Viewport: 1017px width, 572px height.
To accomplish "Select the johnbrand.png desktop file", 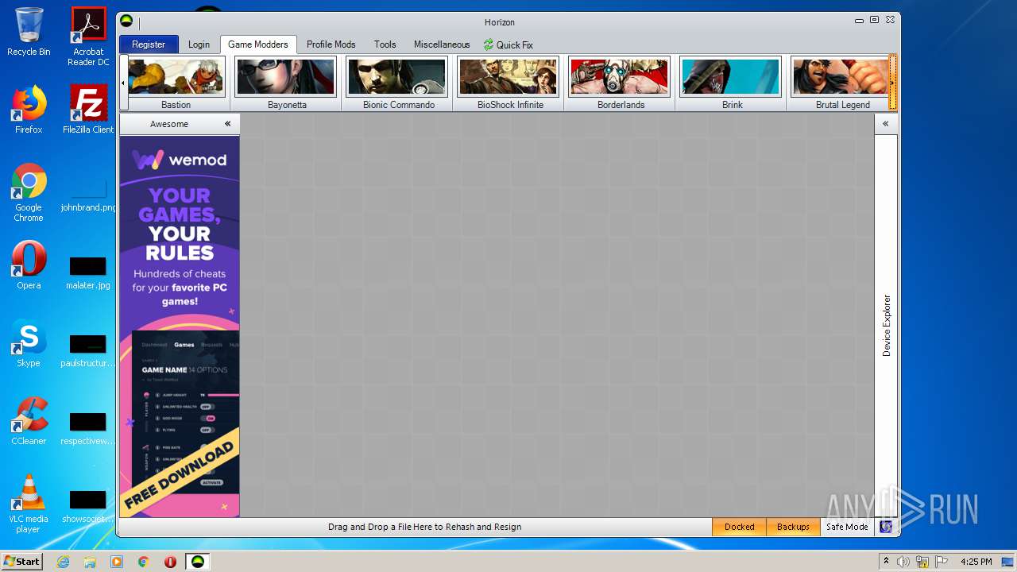I will coord(88,195).
